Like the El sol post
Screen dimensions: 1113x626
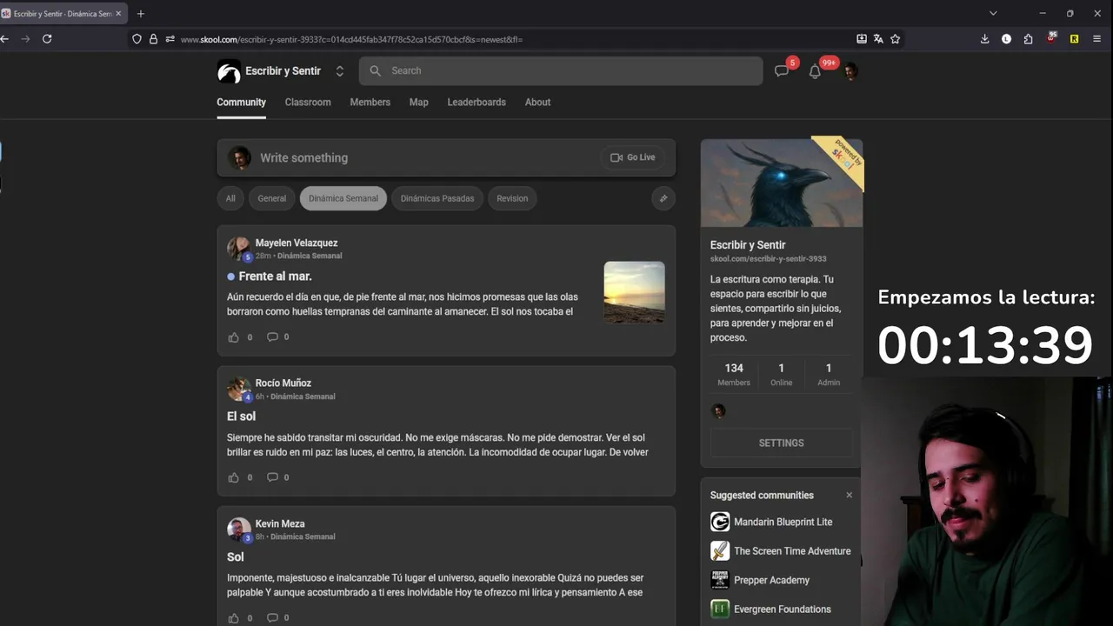[x=233, y=477]
